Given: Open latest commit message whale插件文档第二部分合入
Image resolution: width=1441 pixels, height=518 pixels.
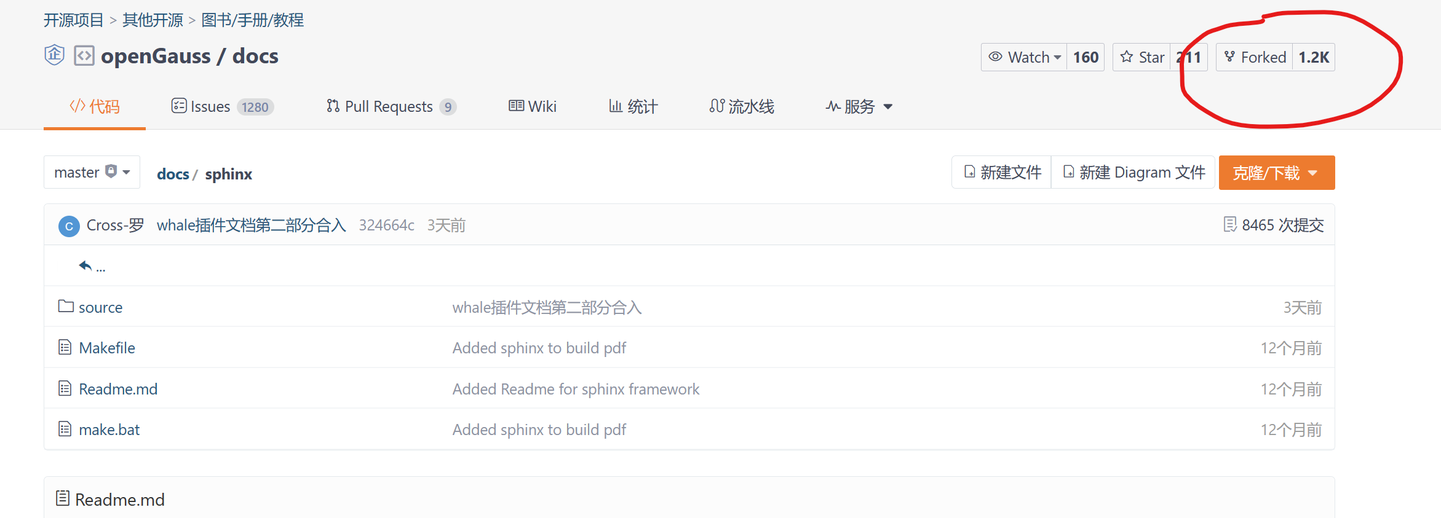Looking at the screenshot, I should [252, 225].
